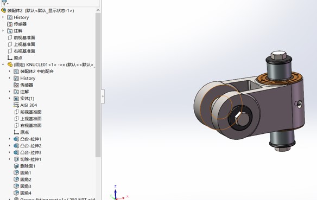Expand the 凸台-拉伸1 feature
The image size is (317, 200).
[x=10, y=139]
